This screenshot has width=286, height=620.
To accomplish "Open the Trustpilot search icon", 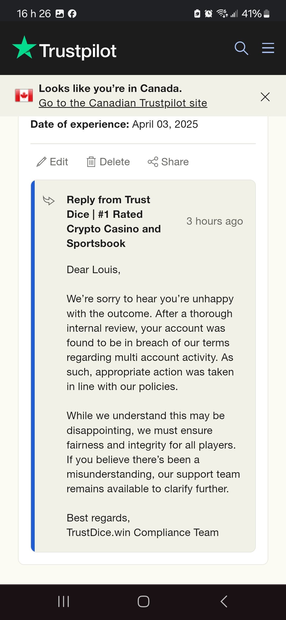I will click(241, 48).
